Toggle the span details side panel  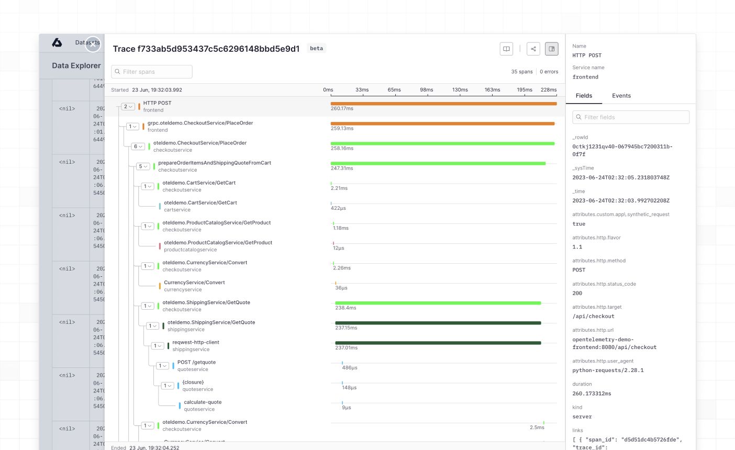coord(552,49)
